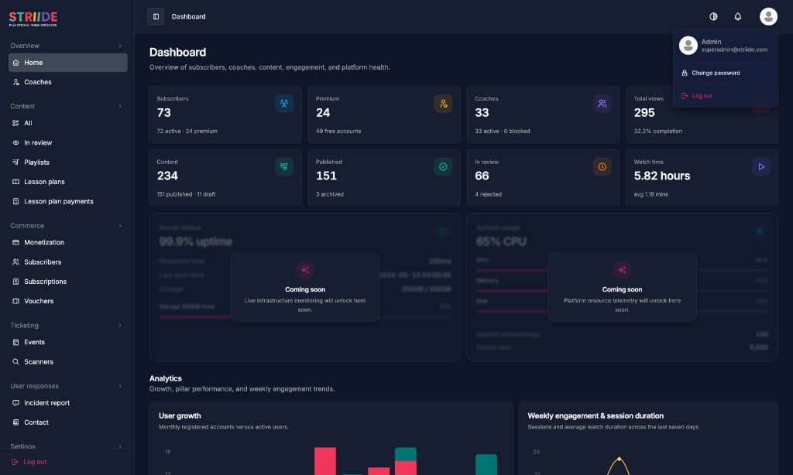Click the calendar icon beside Events
This screenshot has width=793, height=475.
tap(15, 342)
